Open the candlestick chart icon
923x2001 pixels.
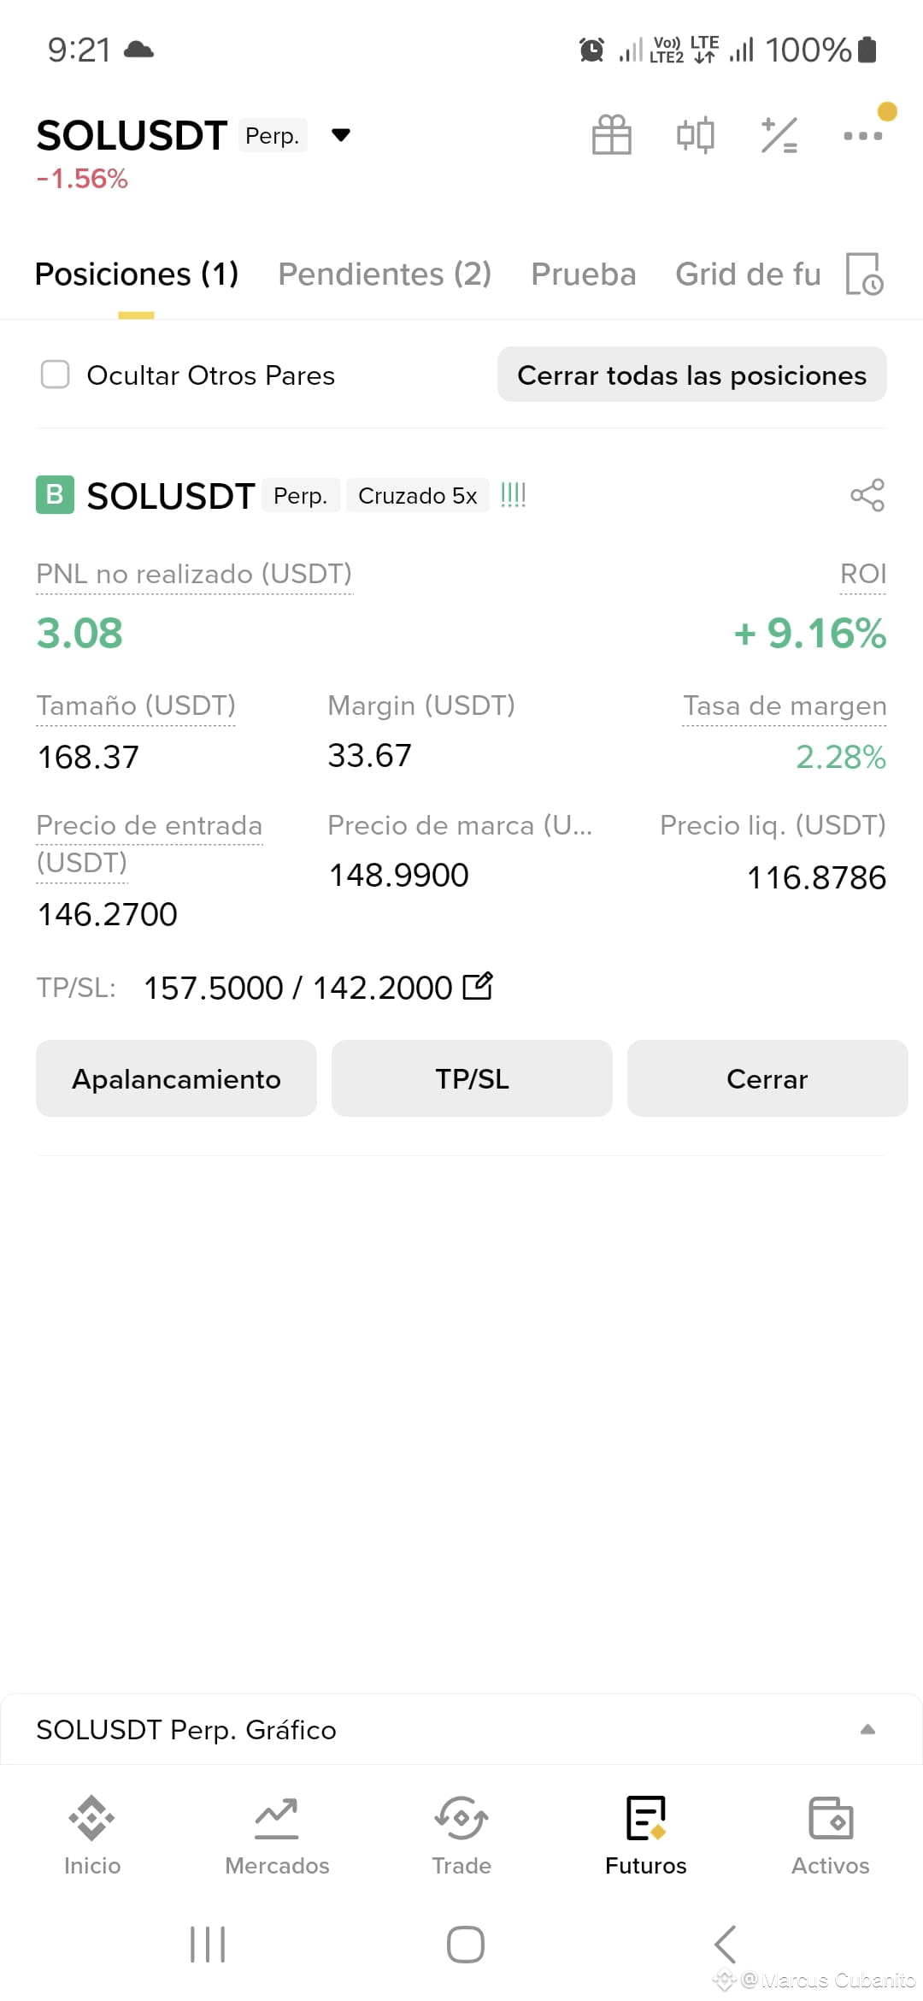tap(696, 135)
